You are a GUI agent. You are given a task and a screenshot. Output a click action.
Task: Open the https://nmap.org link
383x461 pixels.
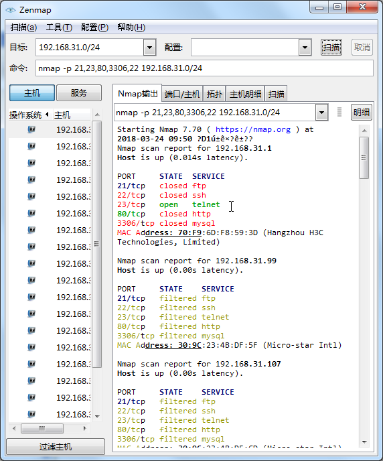click(x=253, y=129)
